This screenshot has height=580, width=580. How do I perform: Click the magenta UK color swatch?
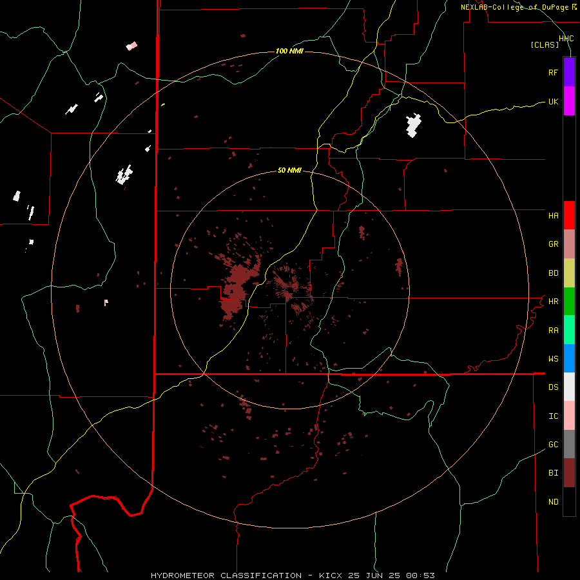click(x=569, y=101)
